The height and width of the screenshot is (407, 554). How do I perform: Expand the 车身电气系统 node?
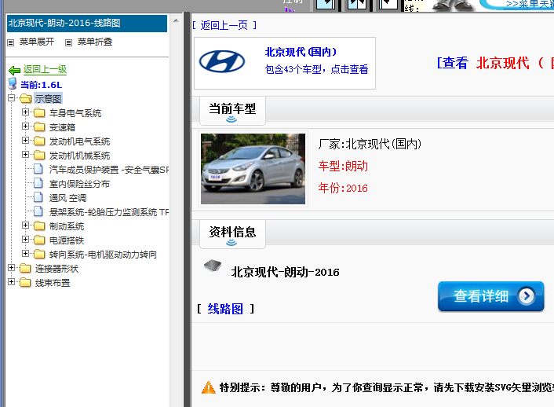(x=25, y=112)
